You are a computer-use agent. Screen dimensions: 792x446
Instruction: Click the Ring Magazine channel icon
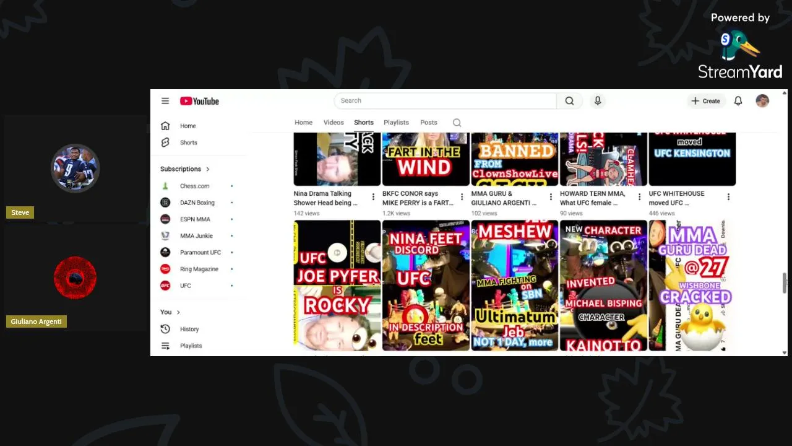tap(165, 269)
